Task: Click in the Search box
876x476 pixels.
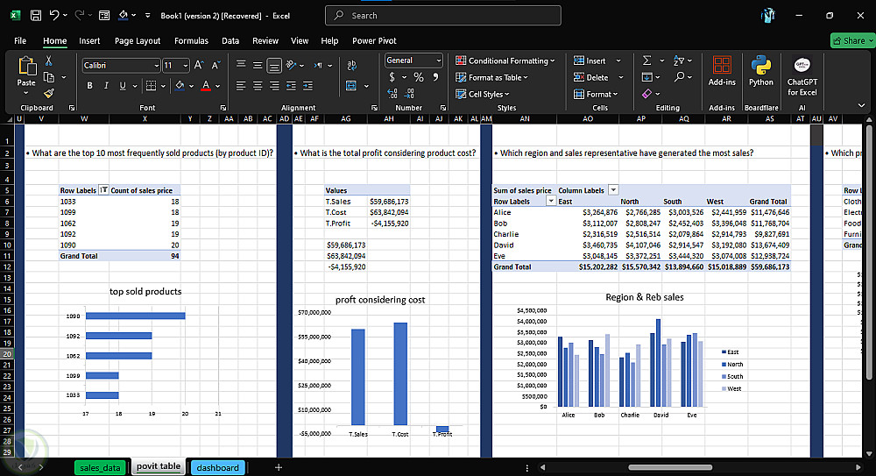Action: point(442,16)
